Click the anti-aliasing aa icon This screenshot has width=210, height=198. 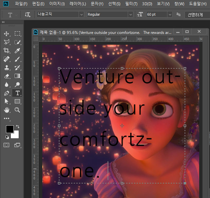(x=178, y=14)
